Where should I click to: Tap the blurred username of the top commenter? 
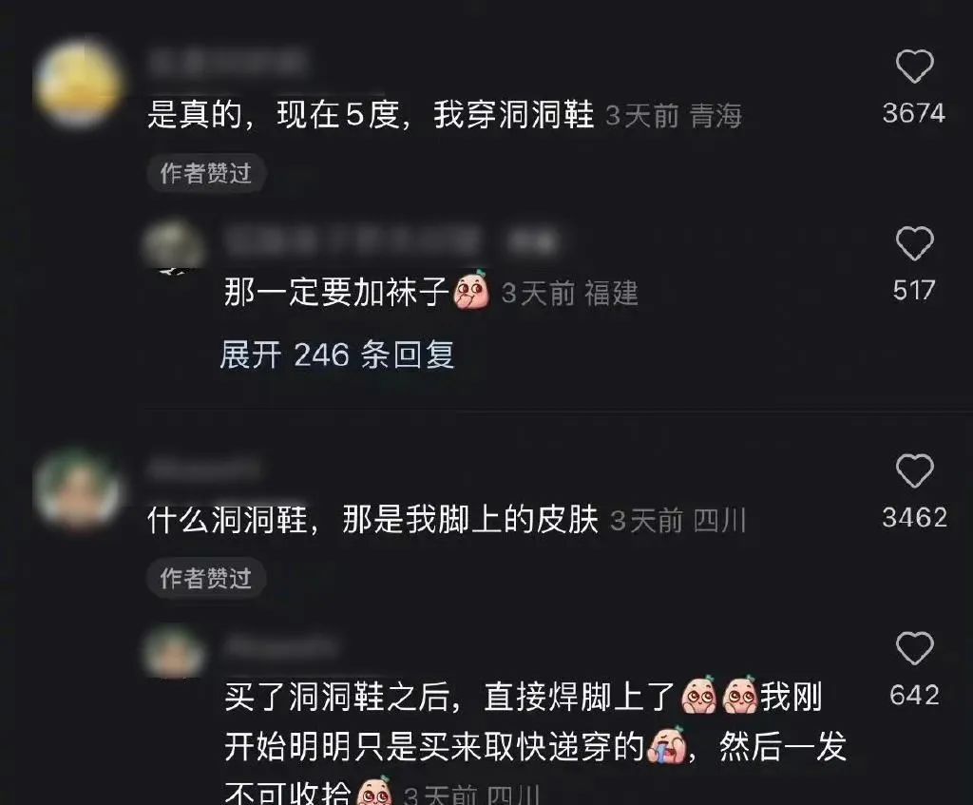coord(227,62)
